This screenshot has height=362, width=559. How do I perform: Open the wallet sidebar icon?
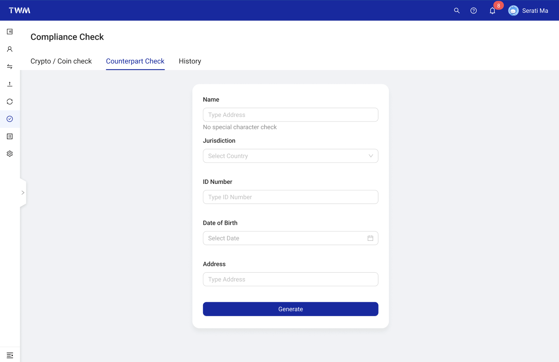(x=10, y=32)
